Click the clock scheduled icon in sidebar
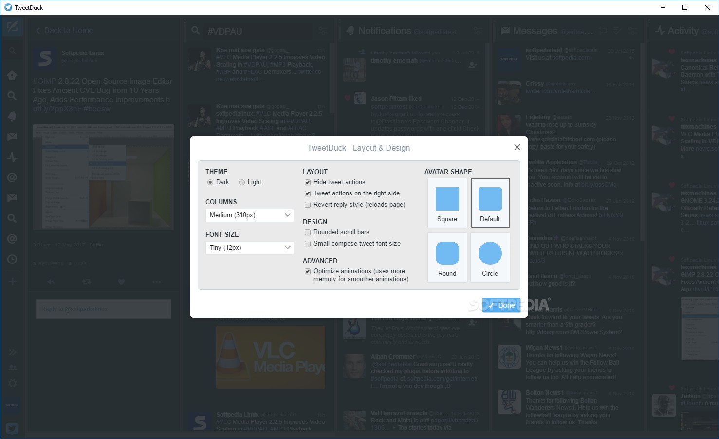 point(12,259)
